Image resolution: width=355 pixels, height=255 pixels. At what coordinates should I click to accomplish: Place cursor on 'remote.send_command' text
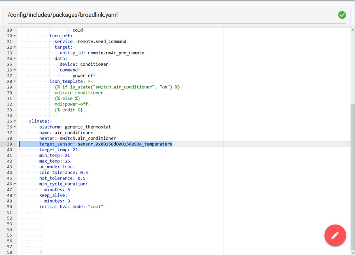102,41
